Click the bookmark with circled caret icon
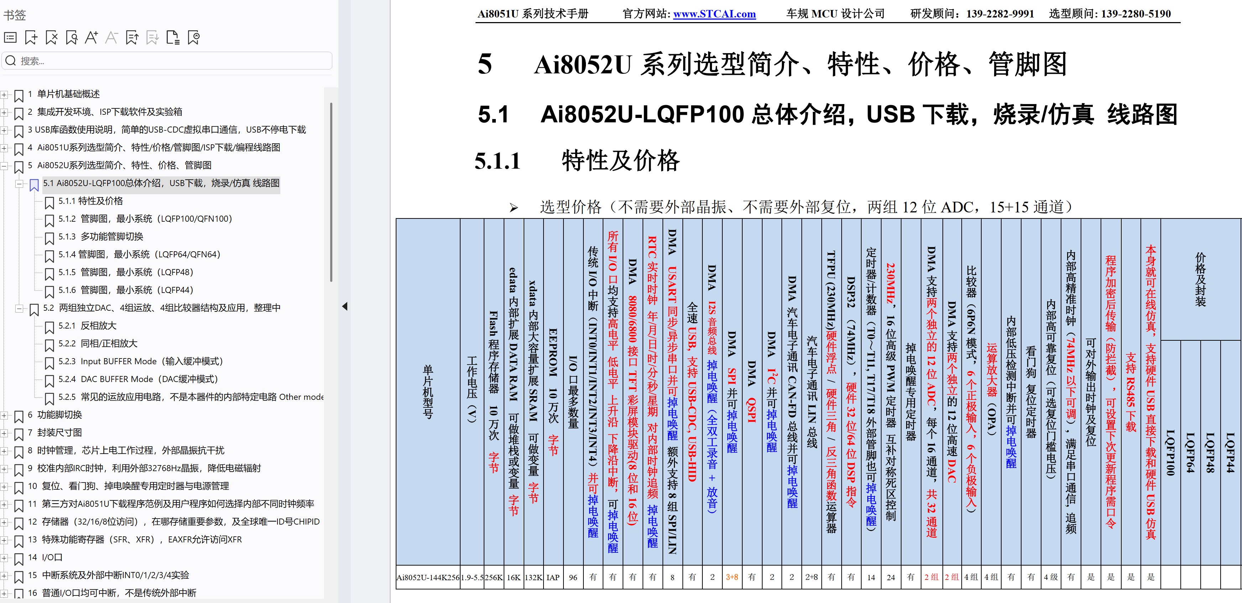The height and width of the screenshot is (603, 1242). point(193,37)
